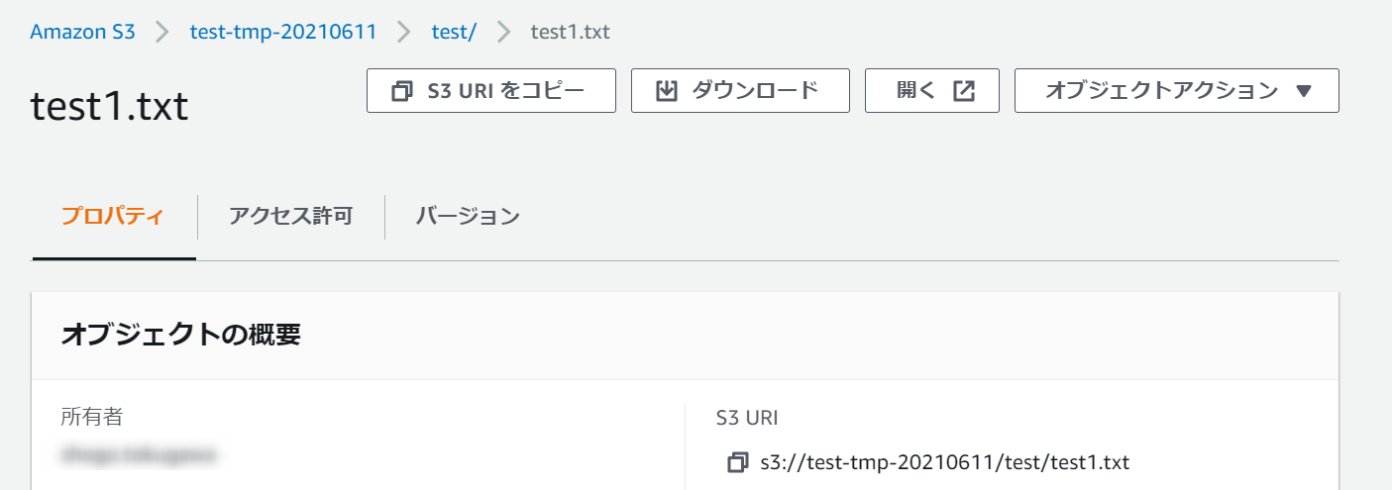
Task: Click the large test1.txt page title
Action: (109, 106)
